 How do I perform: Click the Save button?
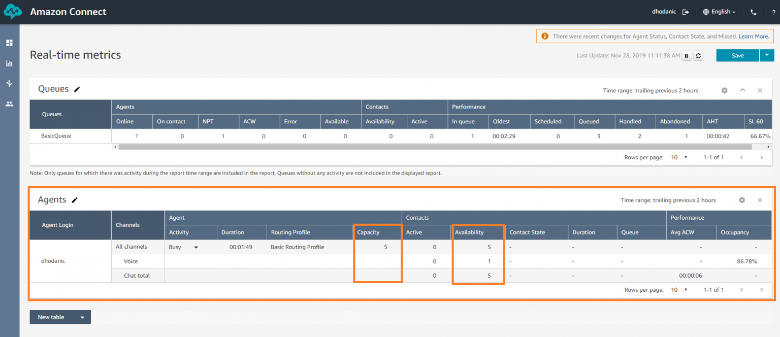coord(737,55)
